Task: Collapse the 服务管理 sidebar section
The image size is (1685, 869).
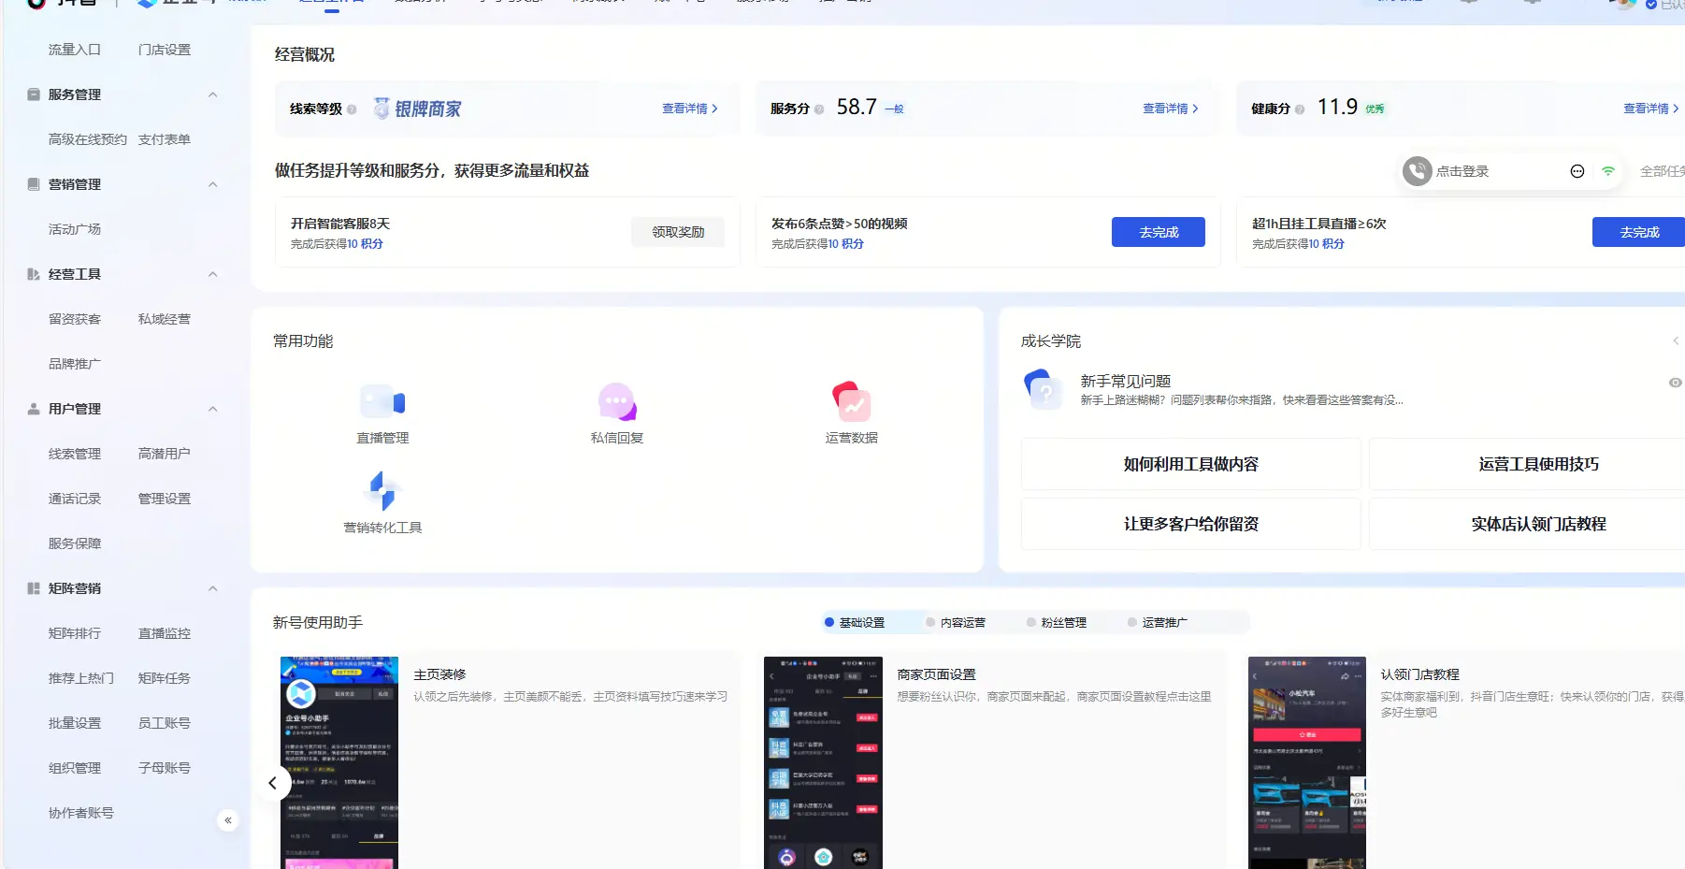Action: 212,94
